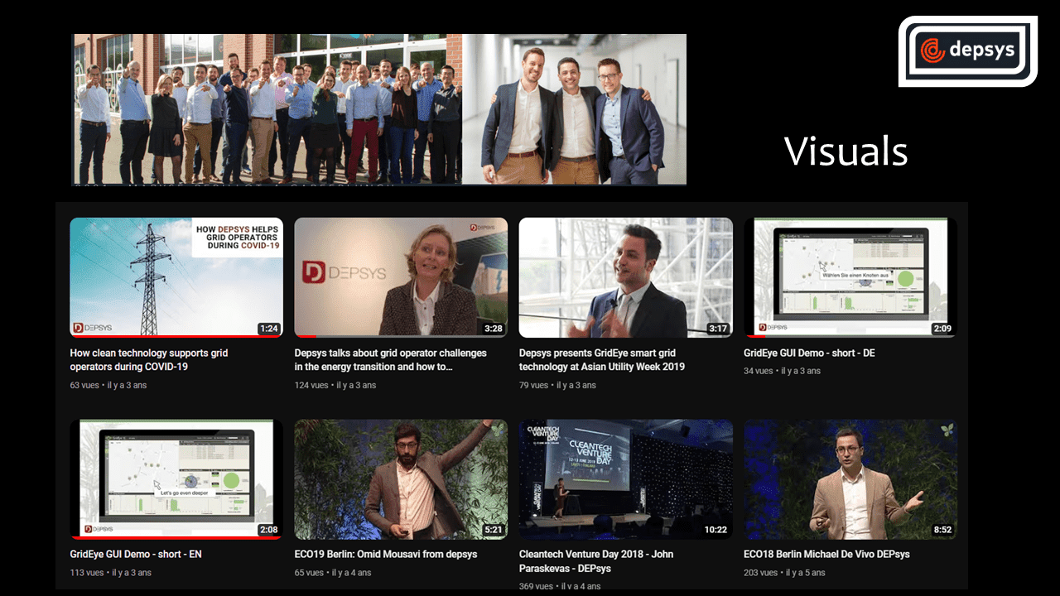Open the grid operator challenges interview thumbnail
1060x596 pixels.
[x=401, y=277]
